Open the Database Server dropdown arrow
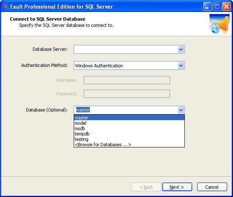The width and height of the screenshot is (233, 197). click(181, 50)
